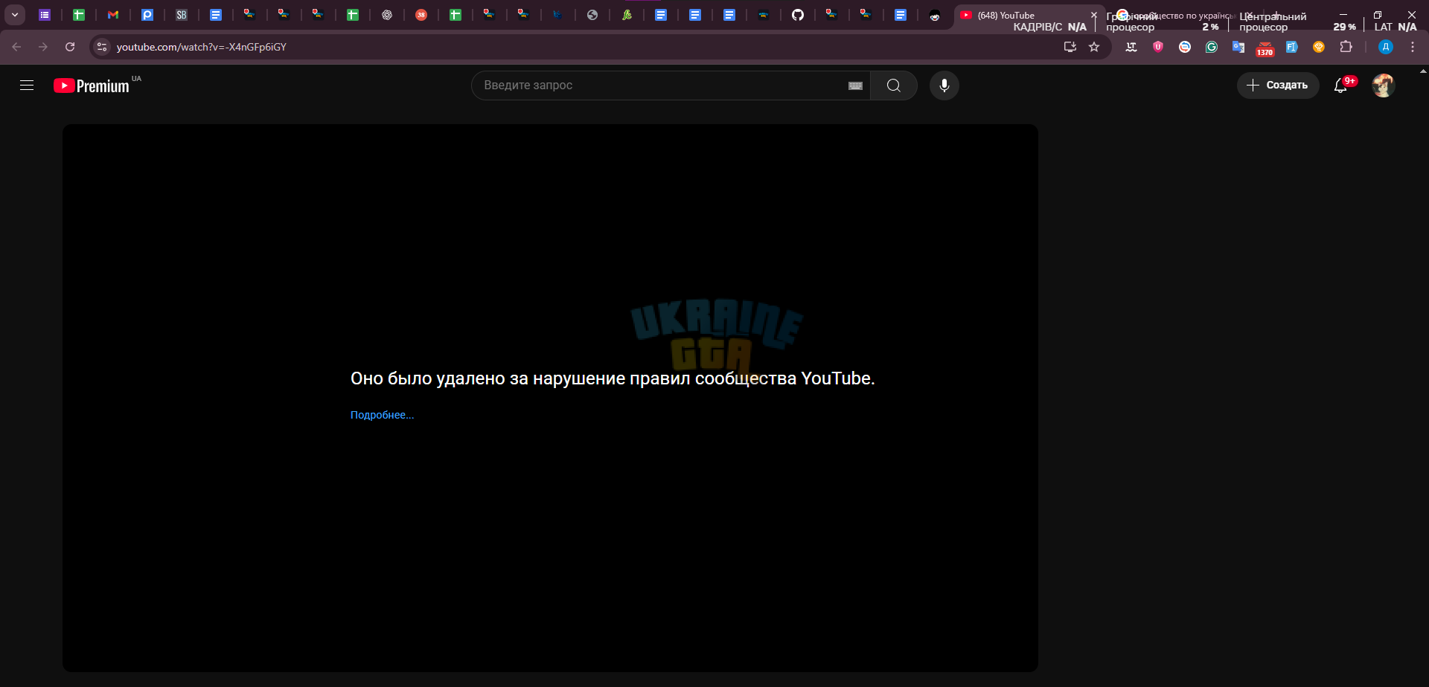The image size is (1429, 687).
Task: Switch to the red 38 badge tab
Action: pyautogui.click(x=421, y=15)
